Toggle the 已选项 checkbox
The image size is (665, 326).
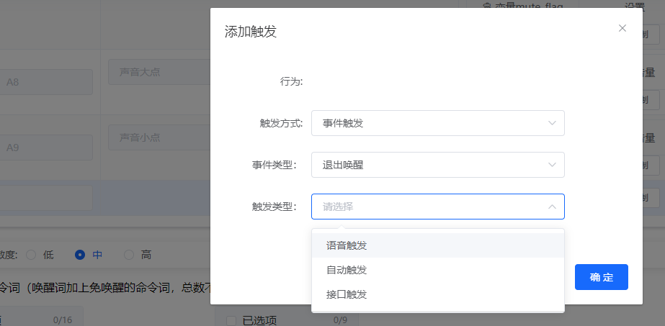[x=231, y=321]
